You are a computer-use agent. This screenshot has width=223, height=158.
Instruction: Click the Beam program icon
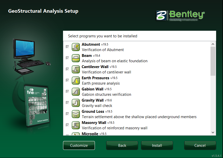point(76,58)
